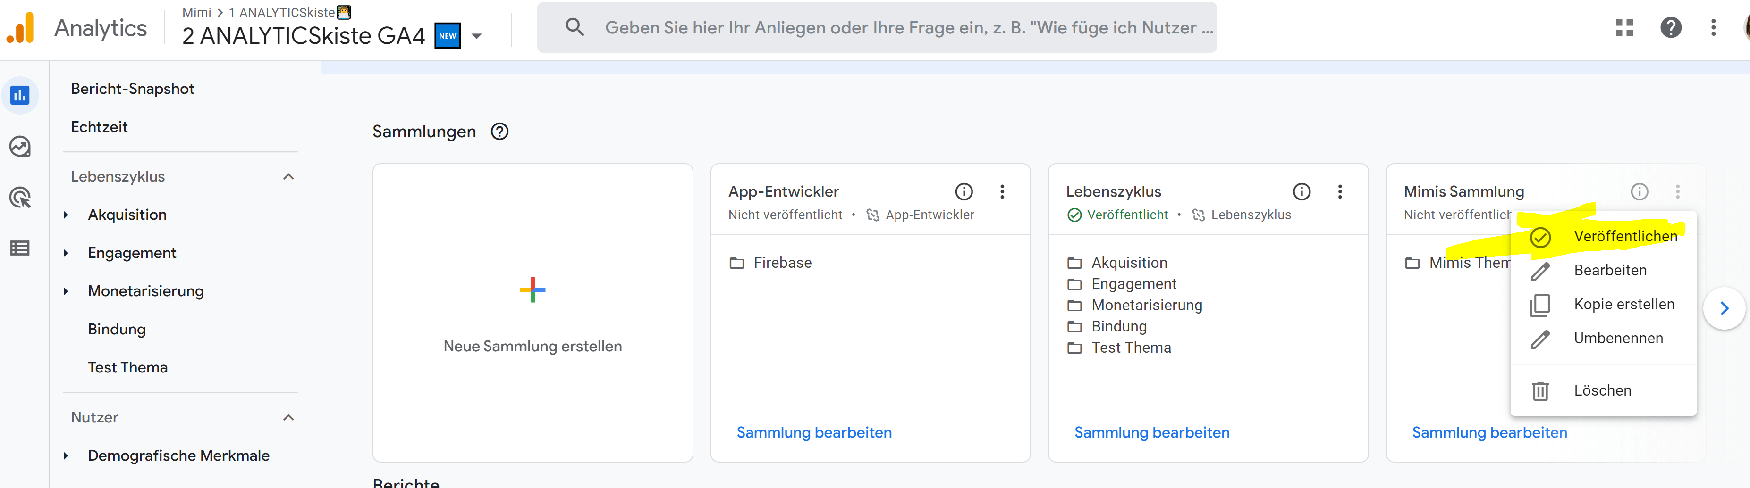Open Sammlung bearbeiten under the Lebenszyklus card
The width and height of the screenshot is (1750, 488).
pos(1151,432)
